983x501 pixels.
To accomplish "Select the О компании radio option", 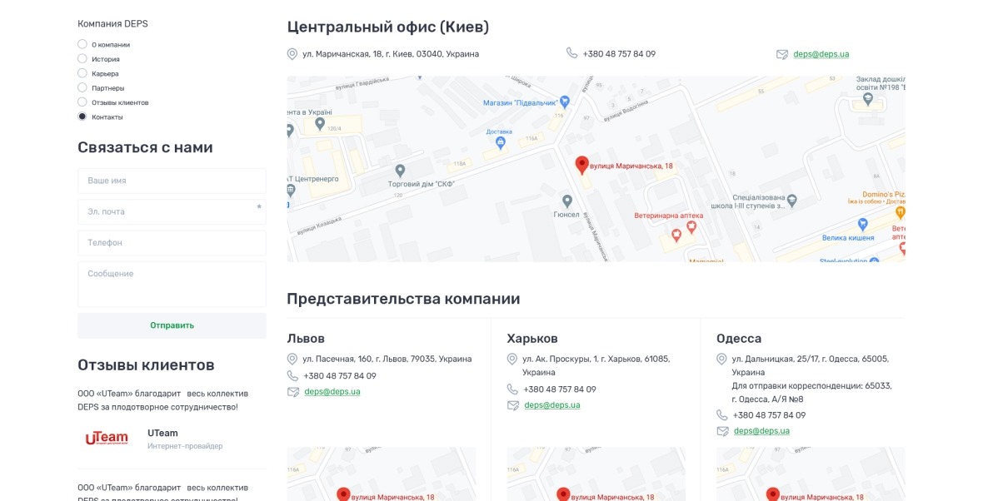I will tap(82, 44).
